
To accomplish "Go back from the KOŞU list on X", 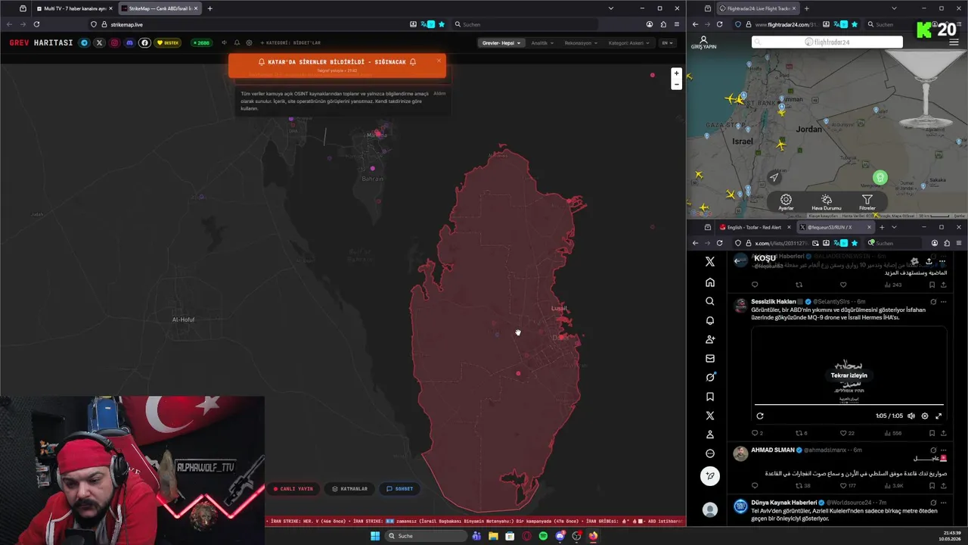I will point(737,260).
